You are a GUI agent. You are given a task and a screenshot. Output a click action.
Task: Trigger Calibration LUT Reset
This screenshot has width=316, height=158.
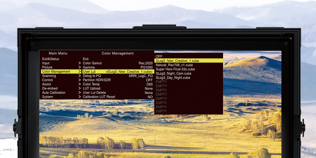pos(100,97)
